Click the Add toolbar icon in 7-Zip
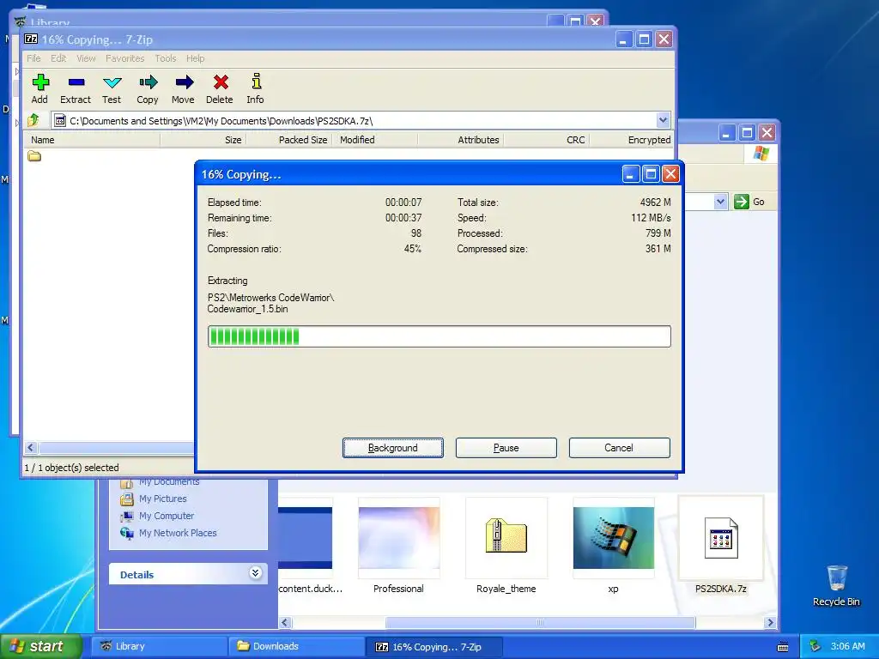 pyautogui.click(x=39, y=88)
